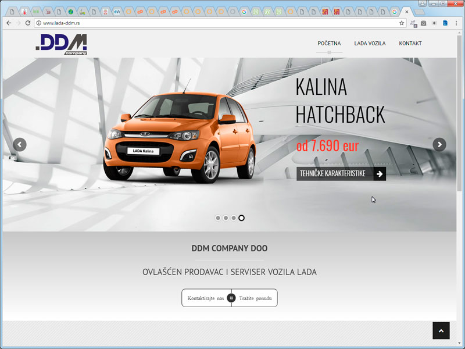Open the LADA VOZILA menu
Screen dimensions: 465x349
click(x=370, y=44)
